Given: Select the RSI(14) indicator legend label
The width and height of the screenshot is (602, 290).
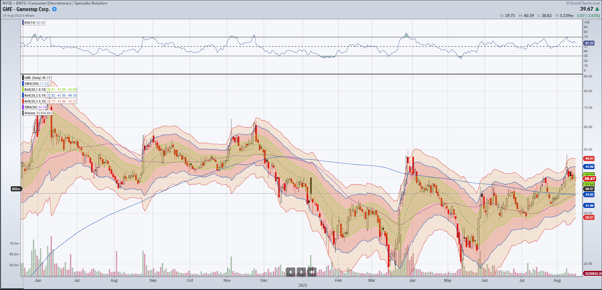Looking at the screenshot, I should [x=34, y=23].
